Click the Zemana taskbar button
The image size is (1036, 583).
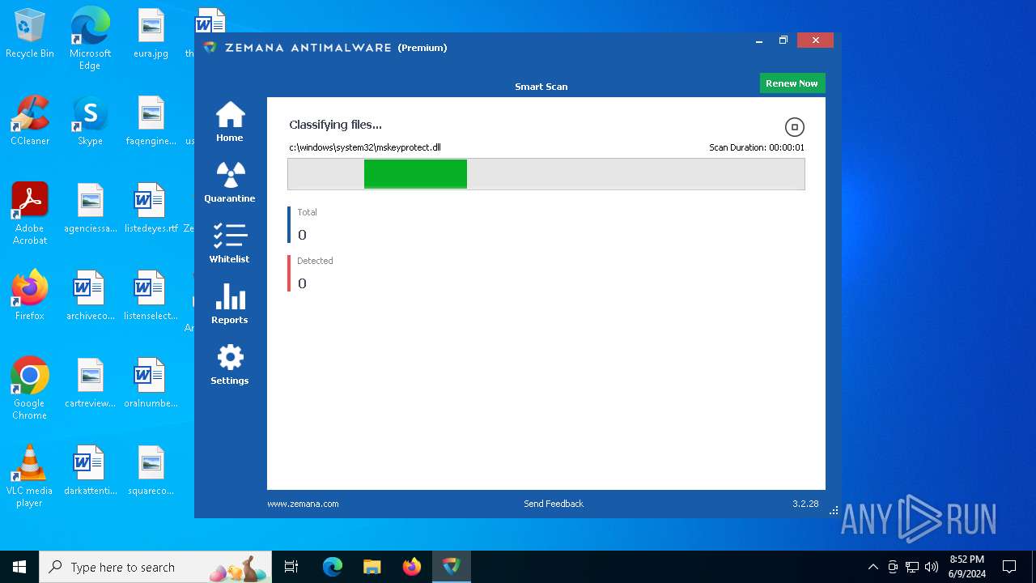(452, 567)
